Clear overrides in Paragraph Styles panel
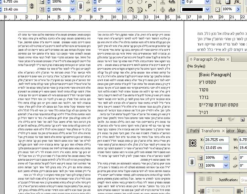247x194 pixels. [231, 119]
